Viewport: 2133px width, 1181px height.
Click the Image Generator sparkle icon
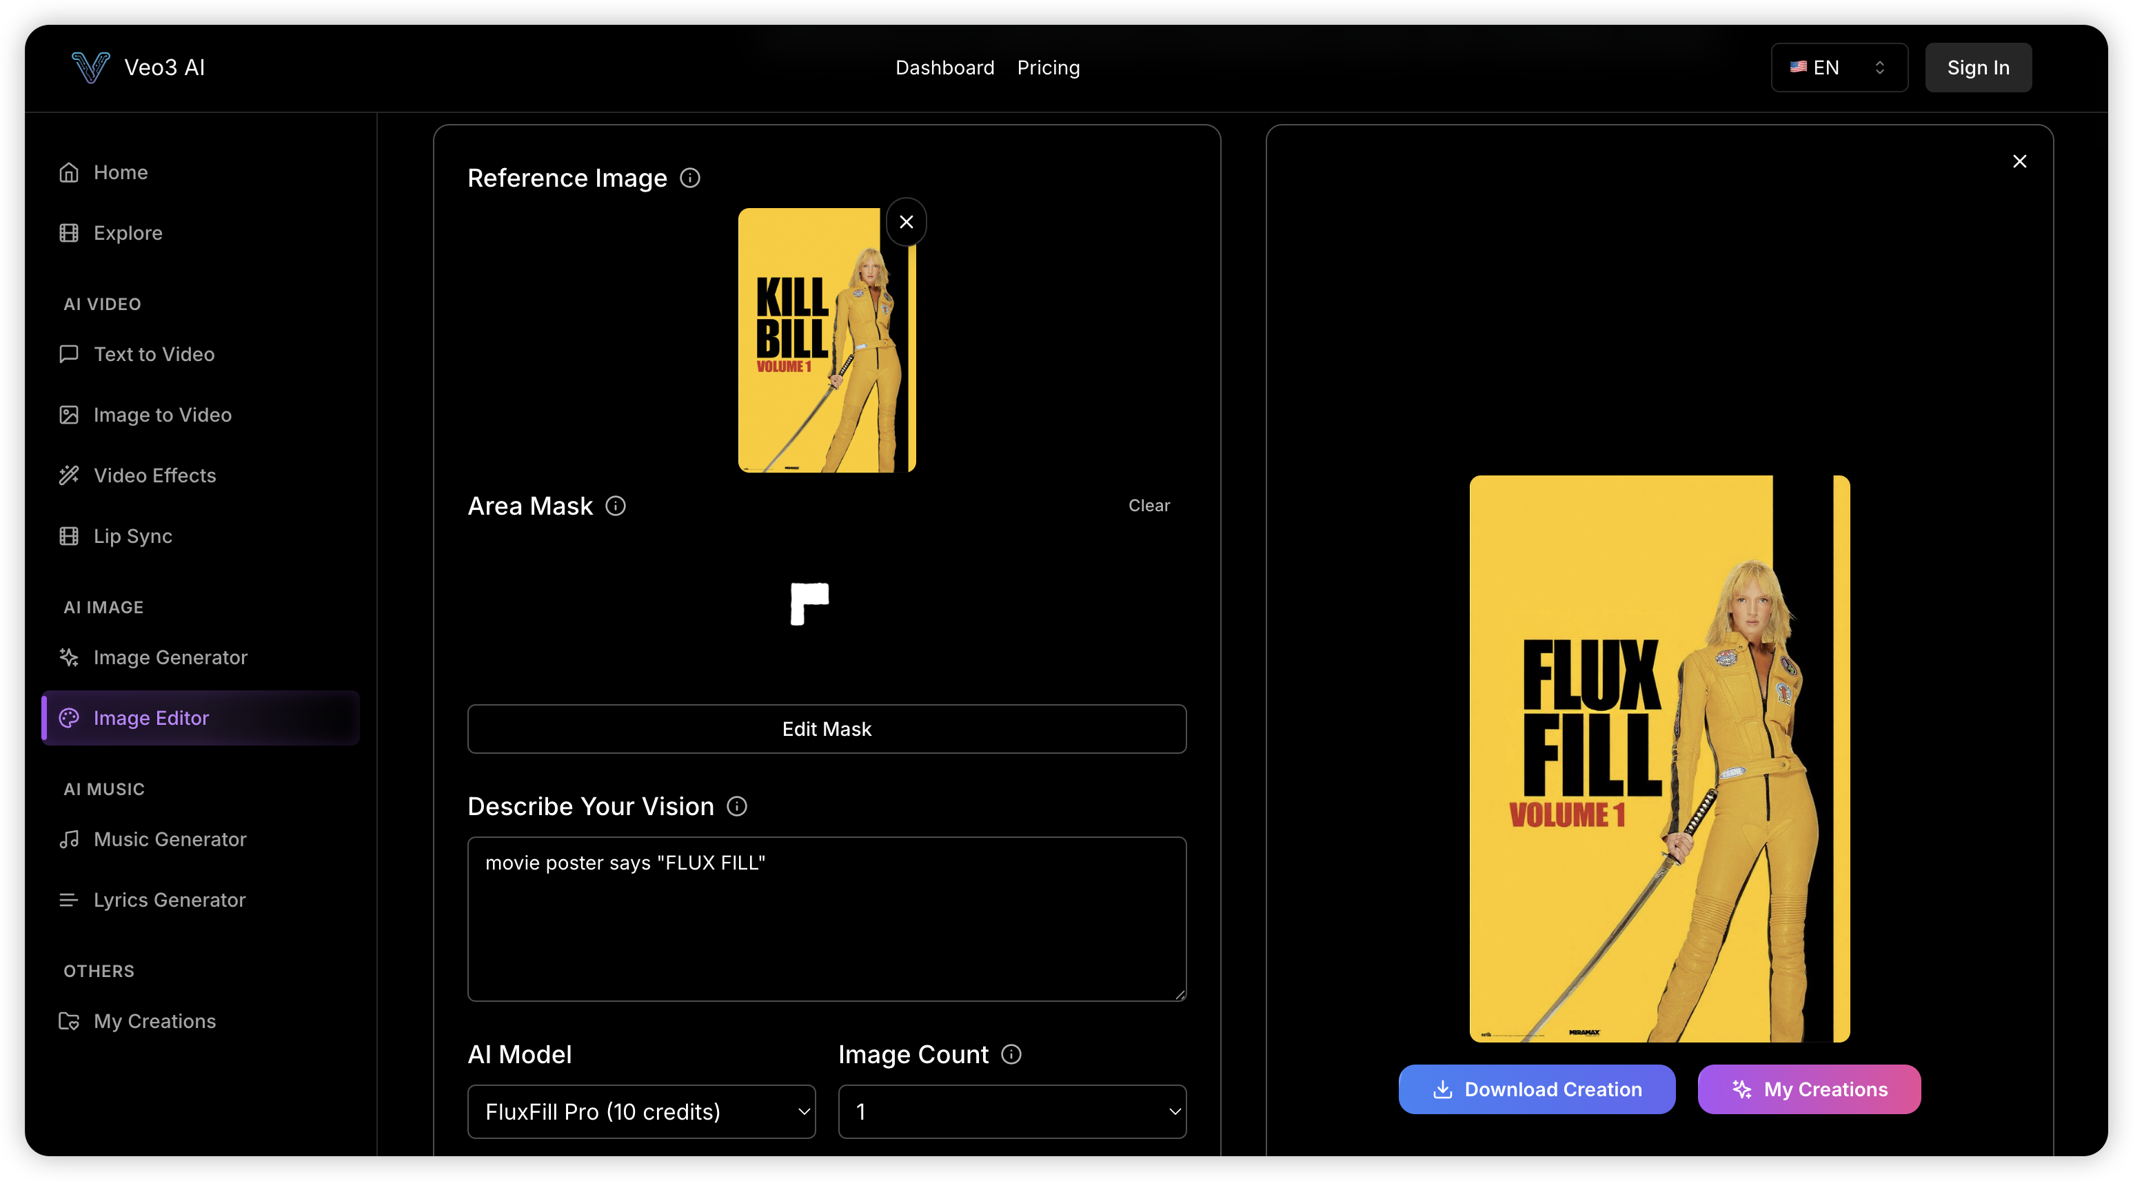[x=69, y=657]
